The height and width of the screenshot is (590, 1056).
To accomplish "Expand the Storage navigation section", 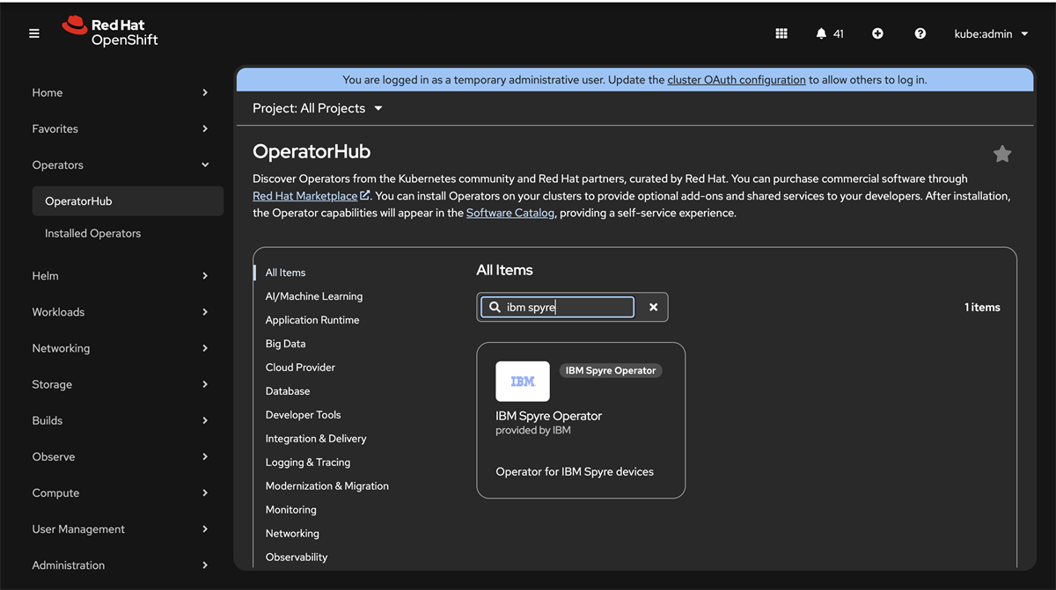I will click(x=121, y=384).
